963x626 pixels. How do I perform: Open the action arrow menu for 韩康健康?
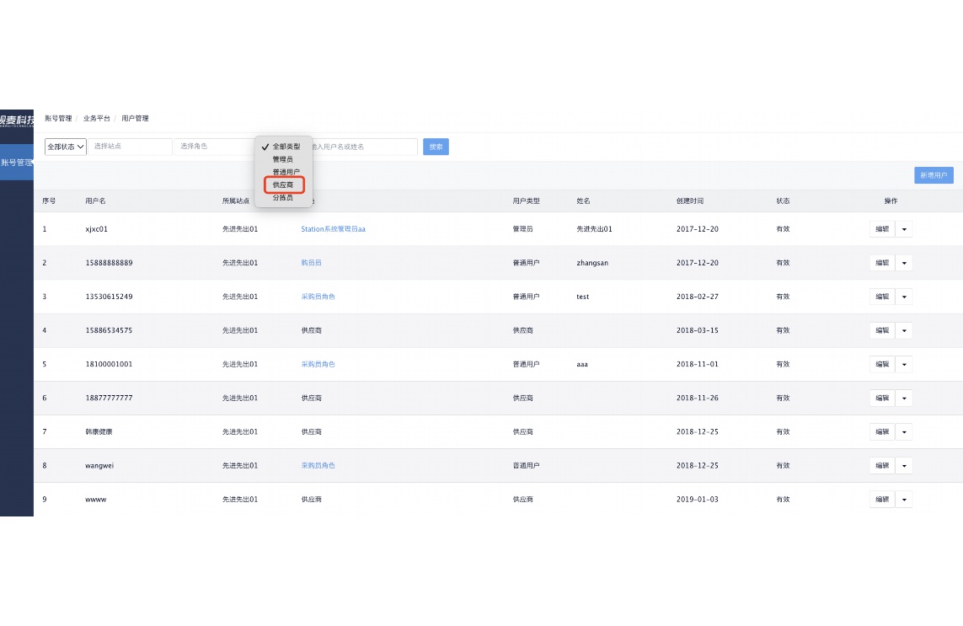point(904,431)
